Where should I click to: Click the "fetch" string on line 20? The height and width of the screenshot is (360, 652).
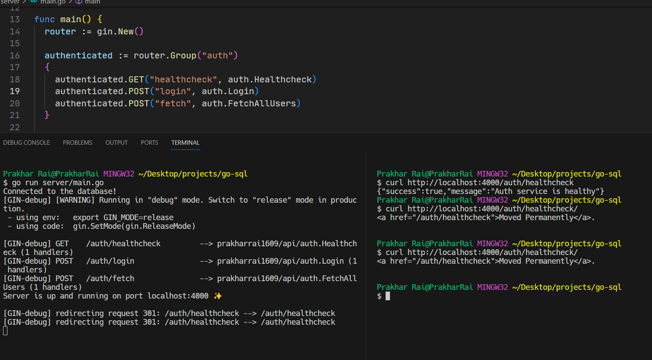pos(173,103)
